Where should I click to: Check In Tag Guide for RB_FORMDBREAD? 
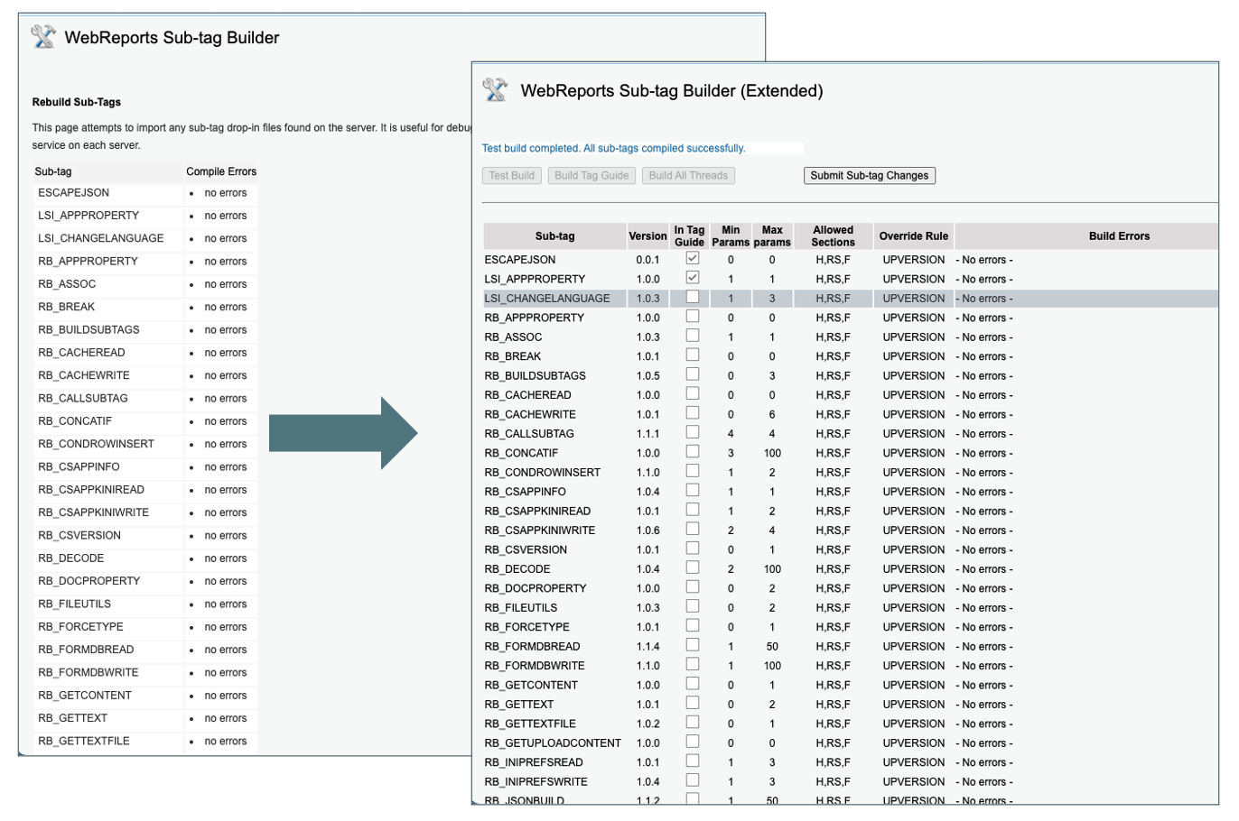tap(693, 645)
